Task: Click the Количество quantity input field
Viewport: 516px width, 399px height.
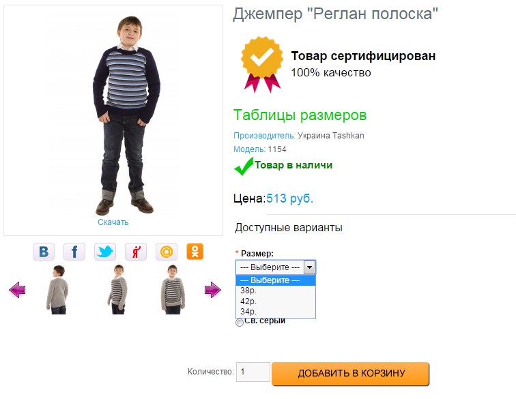Action: pyautogui.click(x=253, y=372)
